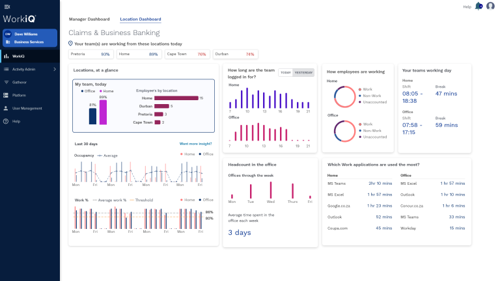Click the Cape Town employees bar showing 2
Viewport: 500px width, 281px height.
tap(158, 122)
